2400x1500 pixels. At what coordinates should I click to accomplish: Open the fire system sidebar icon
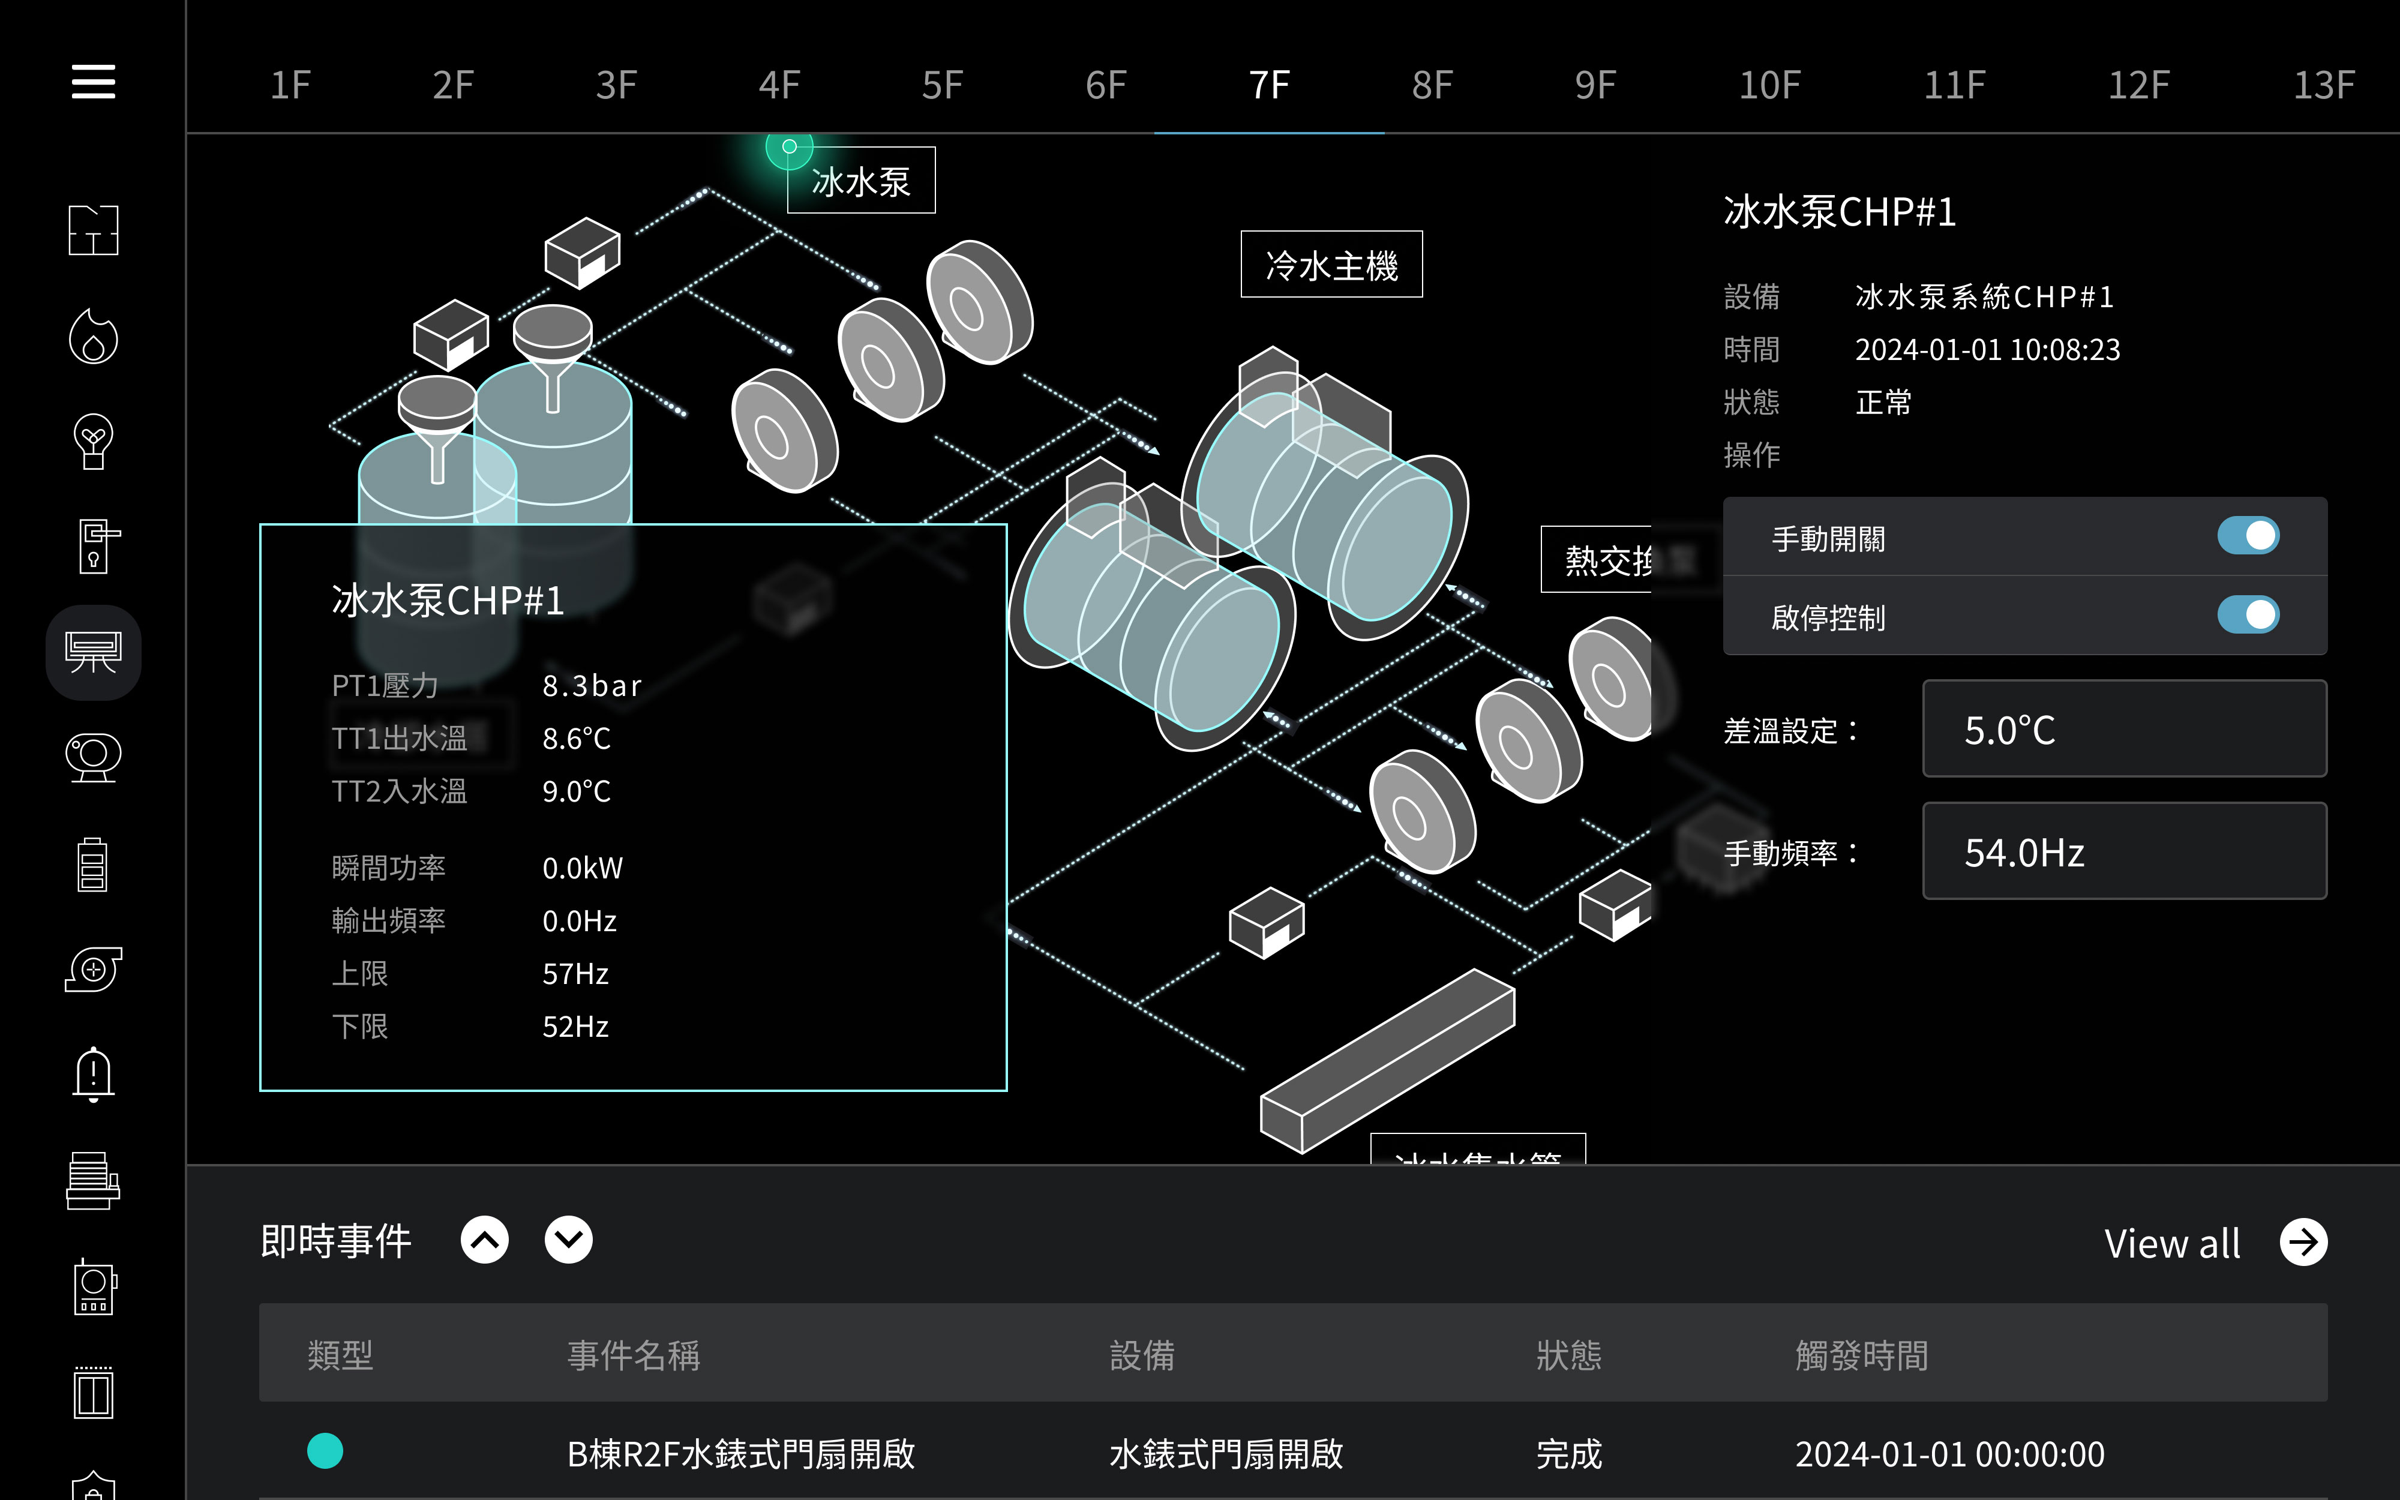point(93,337)
